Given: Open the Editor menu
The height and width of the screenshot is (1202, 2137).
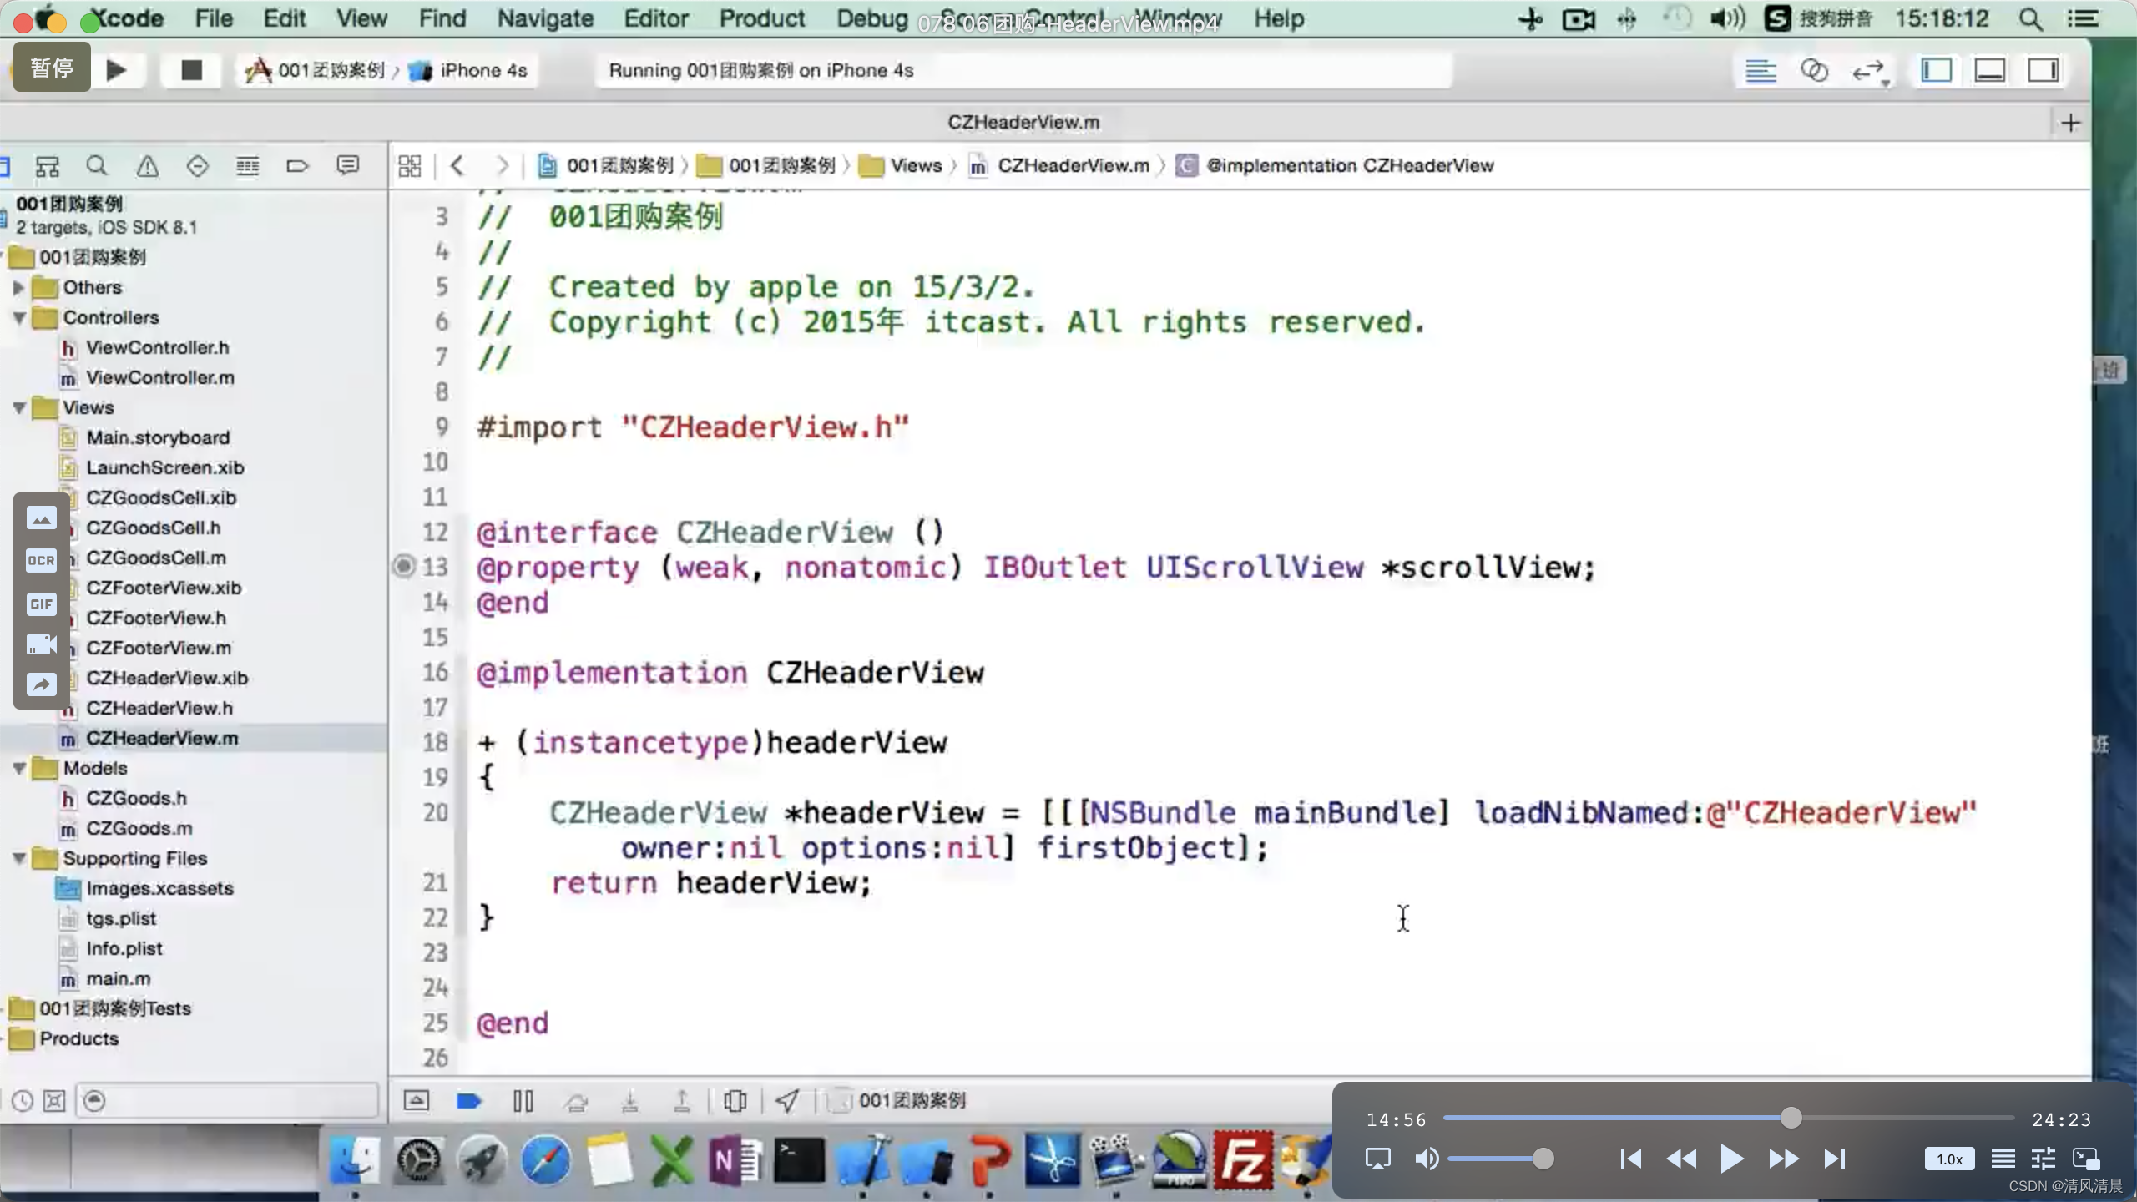Looking at the screenshot, I should [x=656, y=18].
